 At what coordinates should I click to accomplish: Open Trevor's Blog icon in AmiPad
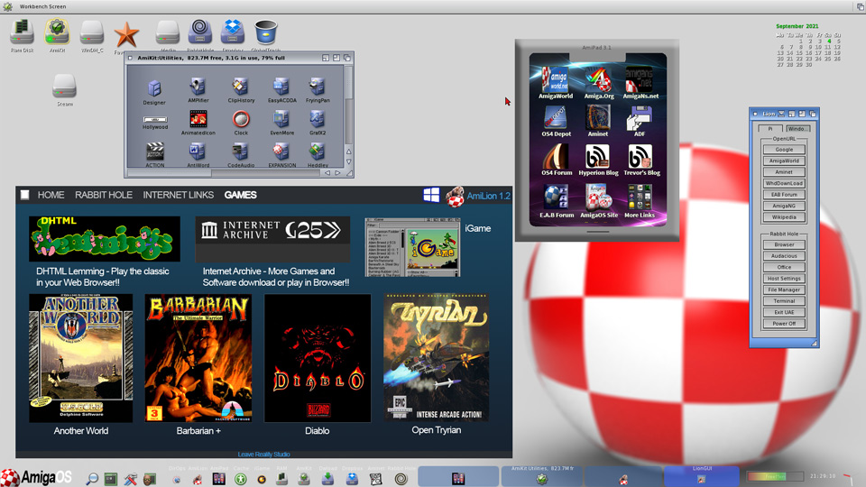(x=641, y=159)
